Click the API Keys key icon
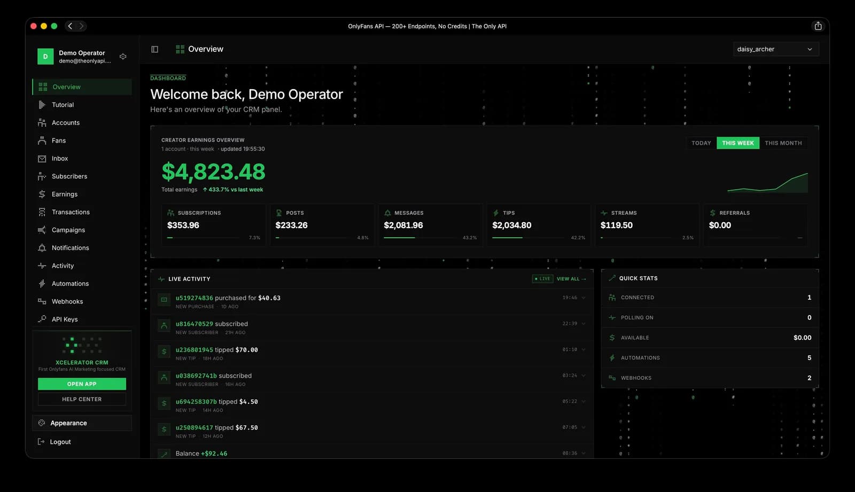This screenshot has height=492, width=855. pyautogui.click(x=42, y=319)
